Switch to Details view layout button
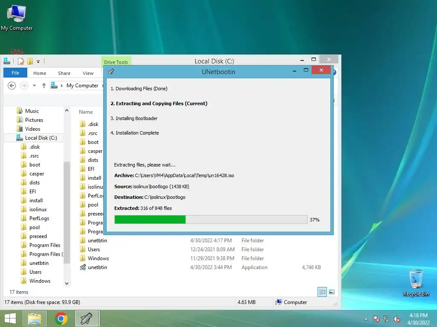Image resolution: width=437 pixels, height=327 pixels. coord(322,292)
